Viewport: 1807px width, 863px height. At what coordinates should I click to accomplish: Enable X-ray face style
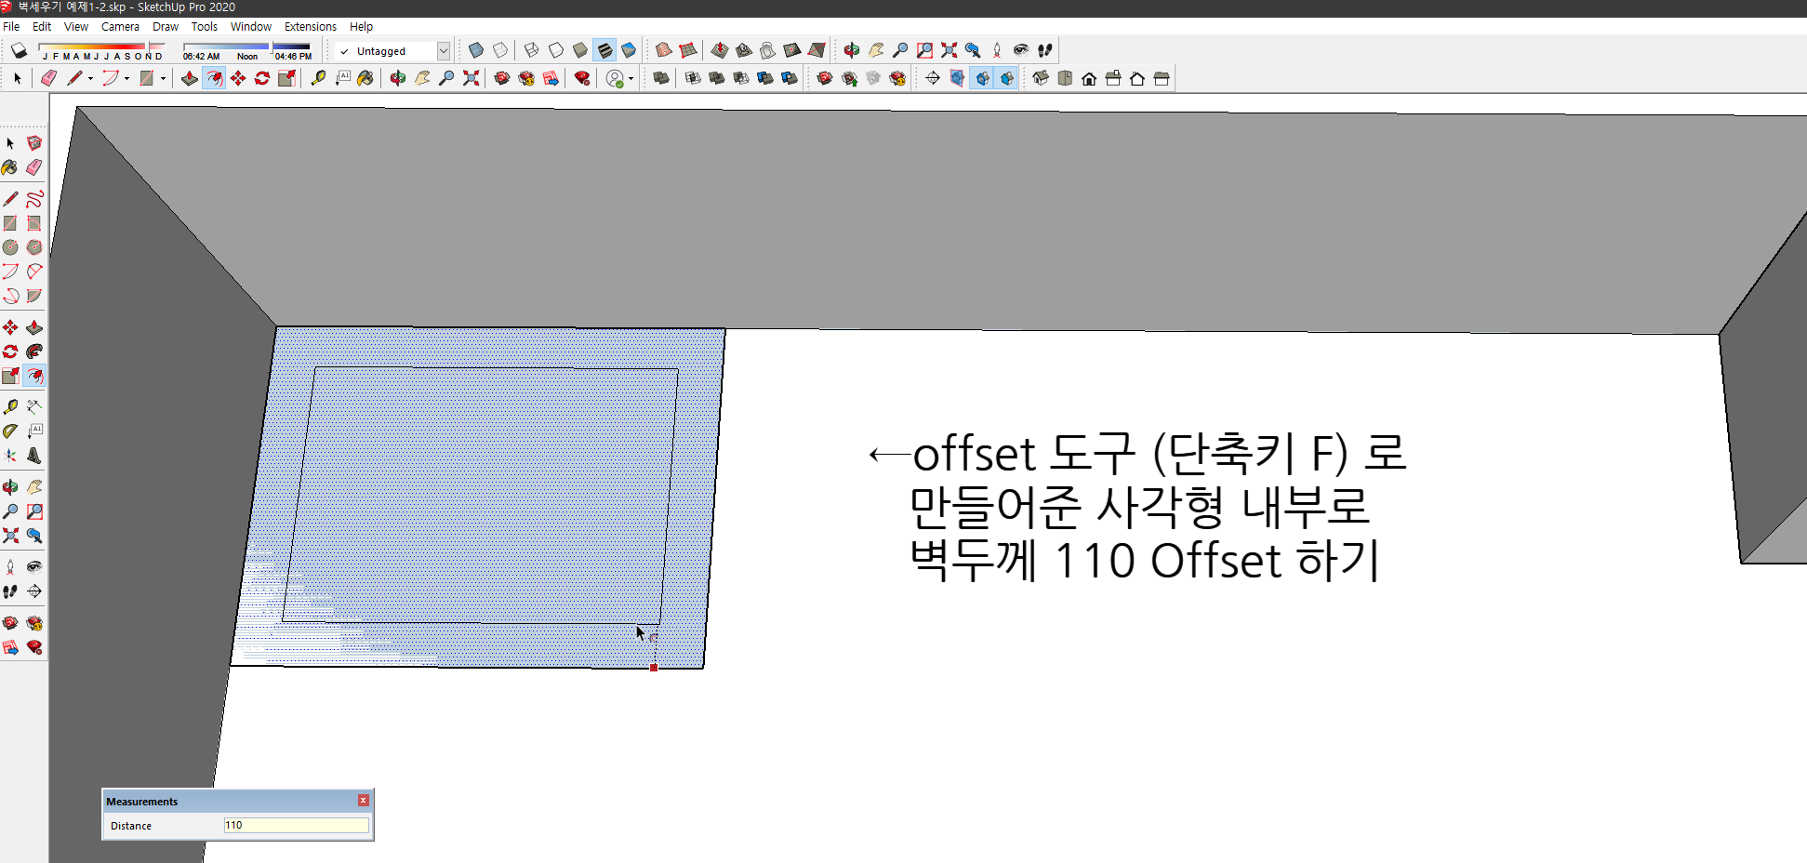pyautogui.click(x=475, y=50)
